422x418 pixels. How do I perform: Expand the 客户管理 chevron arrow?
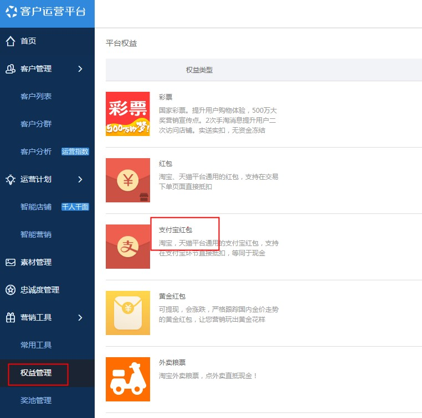80,69
